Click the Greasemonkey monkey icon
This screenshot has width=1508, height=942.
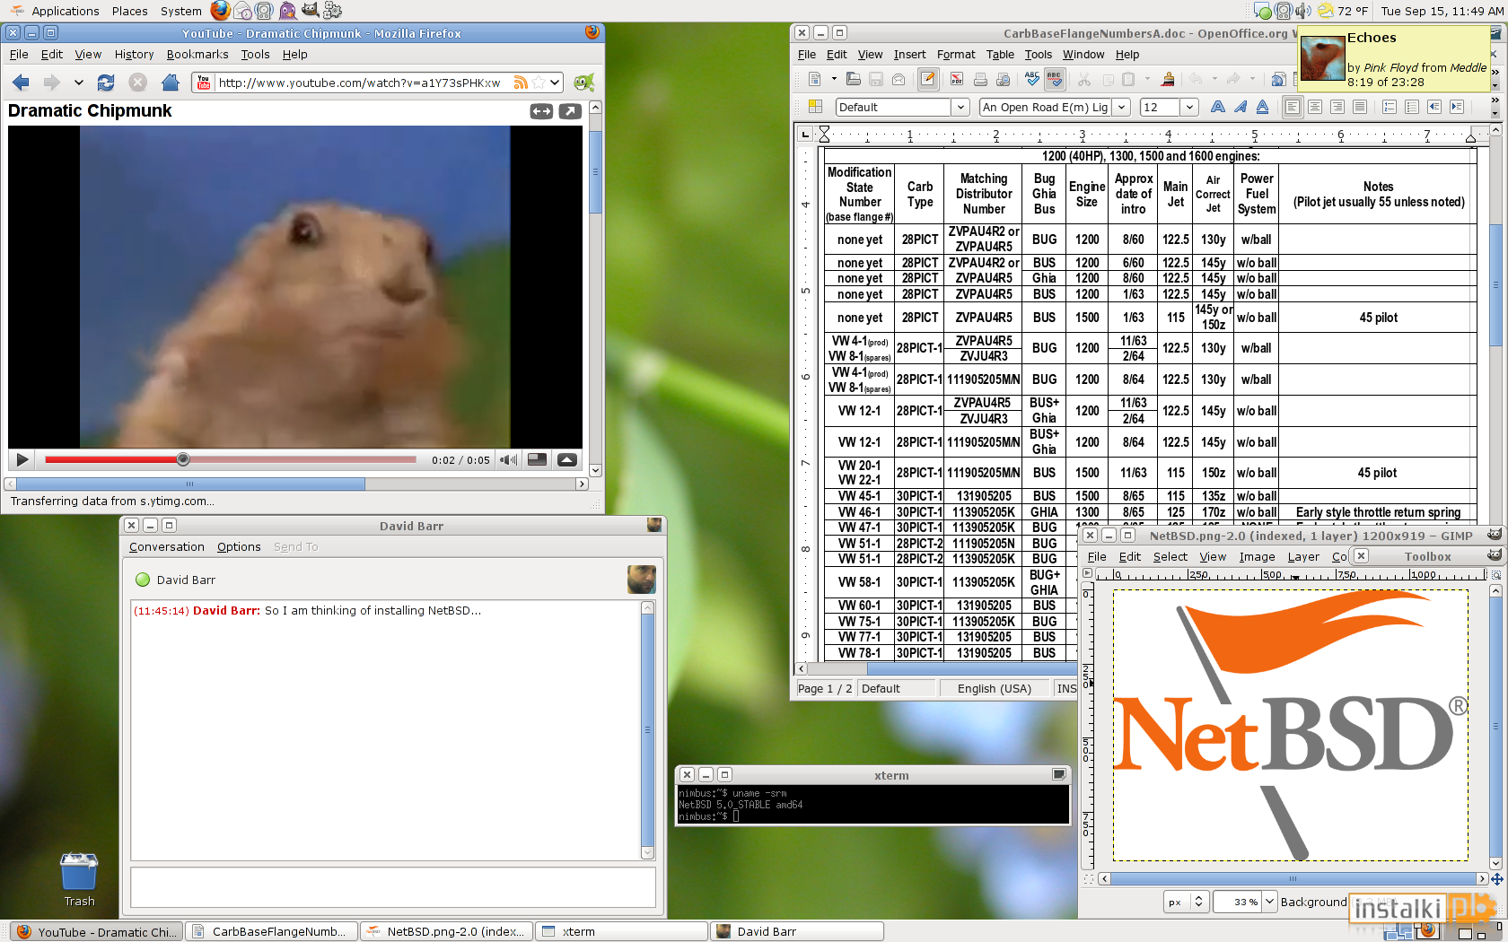point(584,83)
